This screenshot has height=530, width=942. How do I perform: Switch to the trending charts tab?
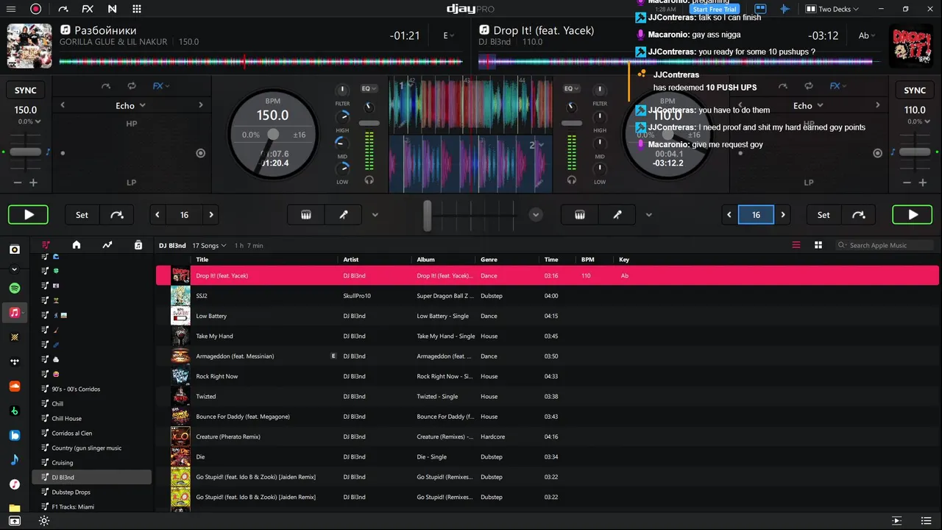click(x=107, y=245)
